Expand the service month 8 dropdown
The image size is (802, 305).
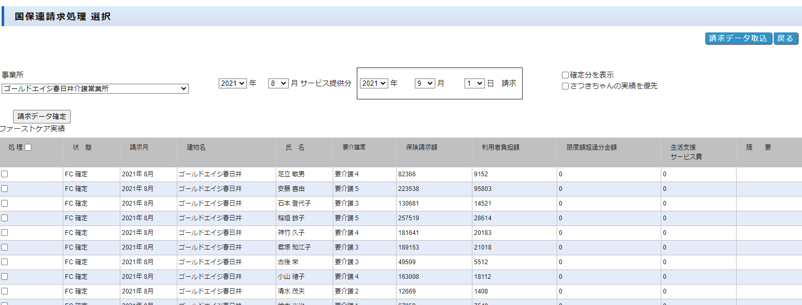pyautogui.click(x=278, y=83)
